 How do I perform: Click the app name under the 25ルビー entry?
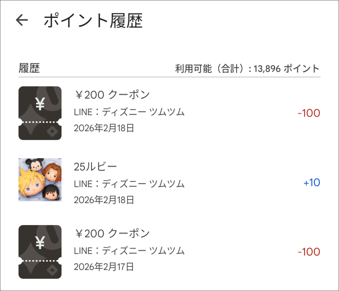(x=129, y=184)
